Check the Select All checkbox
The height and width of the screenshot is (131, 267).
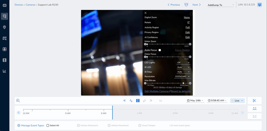pos(48,125)
